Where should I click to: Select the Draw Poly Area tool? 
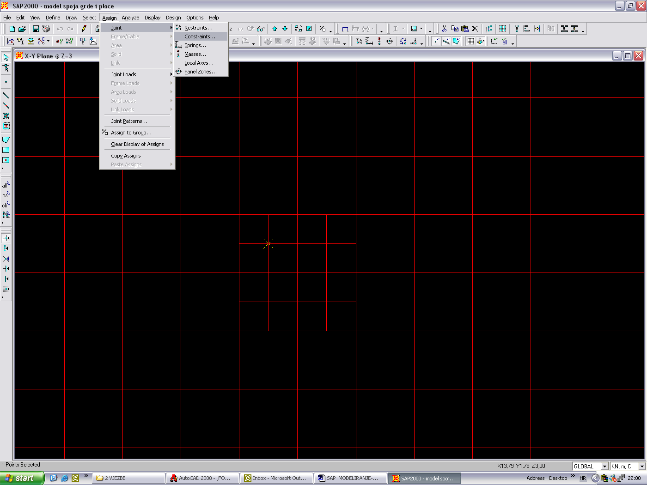[x=6, y=139]
